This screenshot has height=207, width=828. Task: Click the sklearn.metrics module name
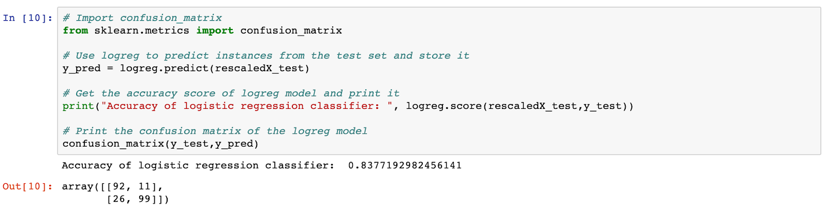click(x=141, y=30)
